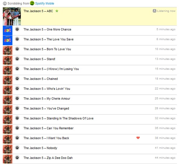Open album art beside The Love You Save
Image resolution: width=181 pixels, height=164 pixels.
click(8, 40)
